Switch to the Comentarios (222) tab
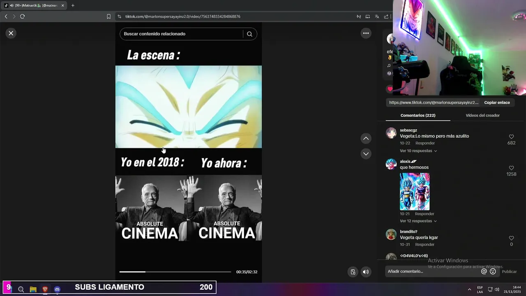 pos(418,116)
